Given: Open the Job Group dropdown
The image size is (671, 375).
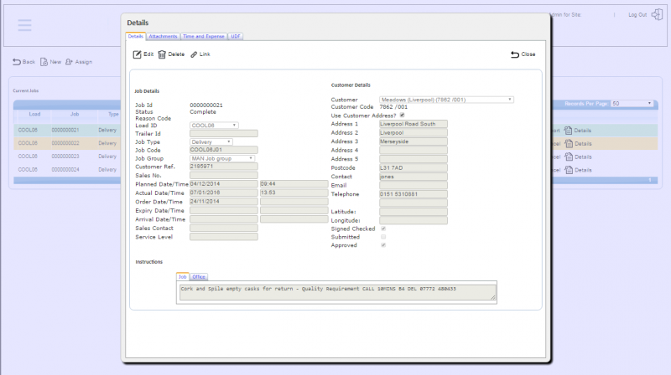Looking at the screenshot, I should coord(222,158).
